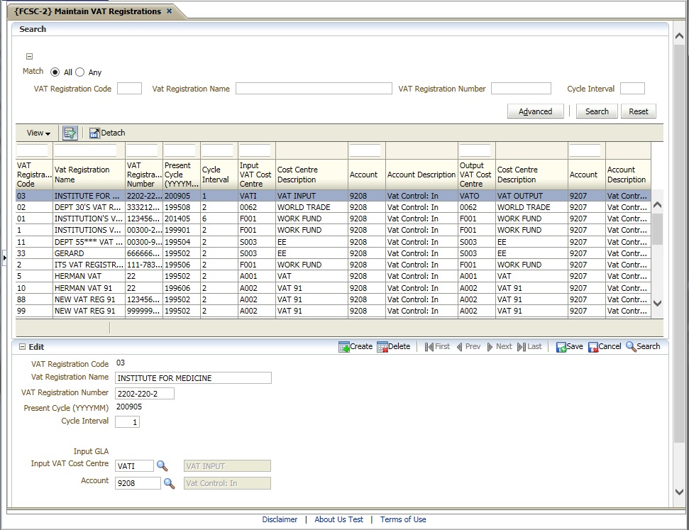This screenshot has width=689, height=530.
Task: Click the magnifier Search icon in Edit toolbar
Action: pyautogui.click(x=631, y=347)
